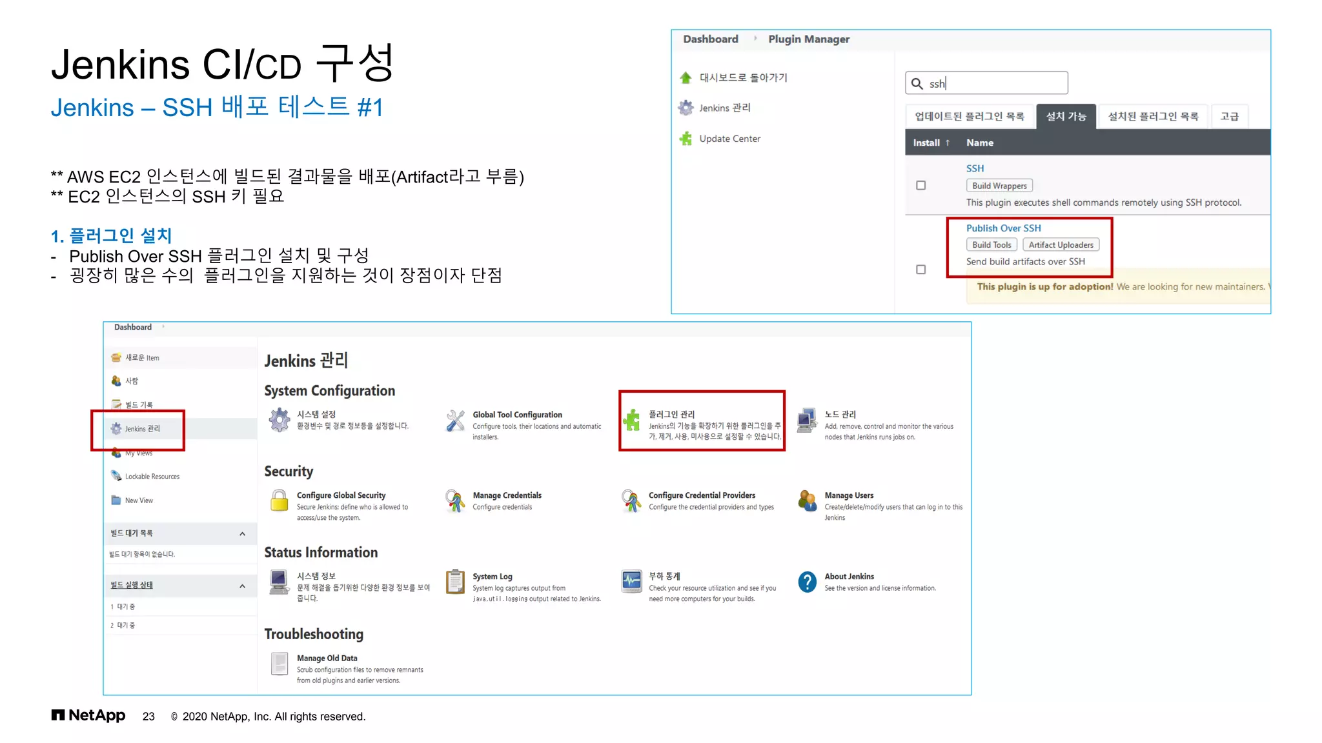
Task: Open Configure Global Security link
Action: [x=341, y=495]
